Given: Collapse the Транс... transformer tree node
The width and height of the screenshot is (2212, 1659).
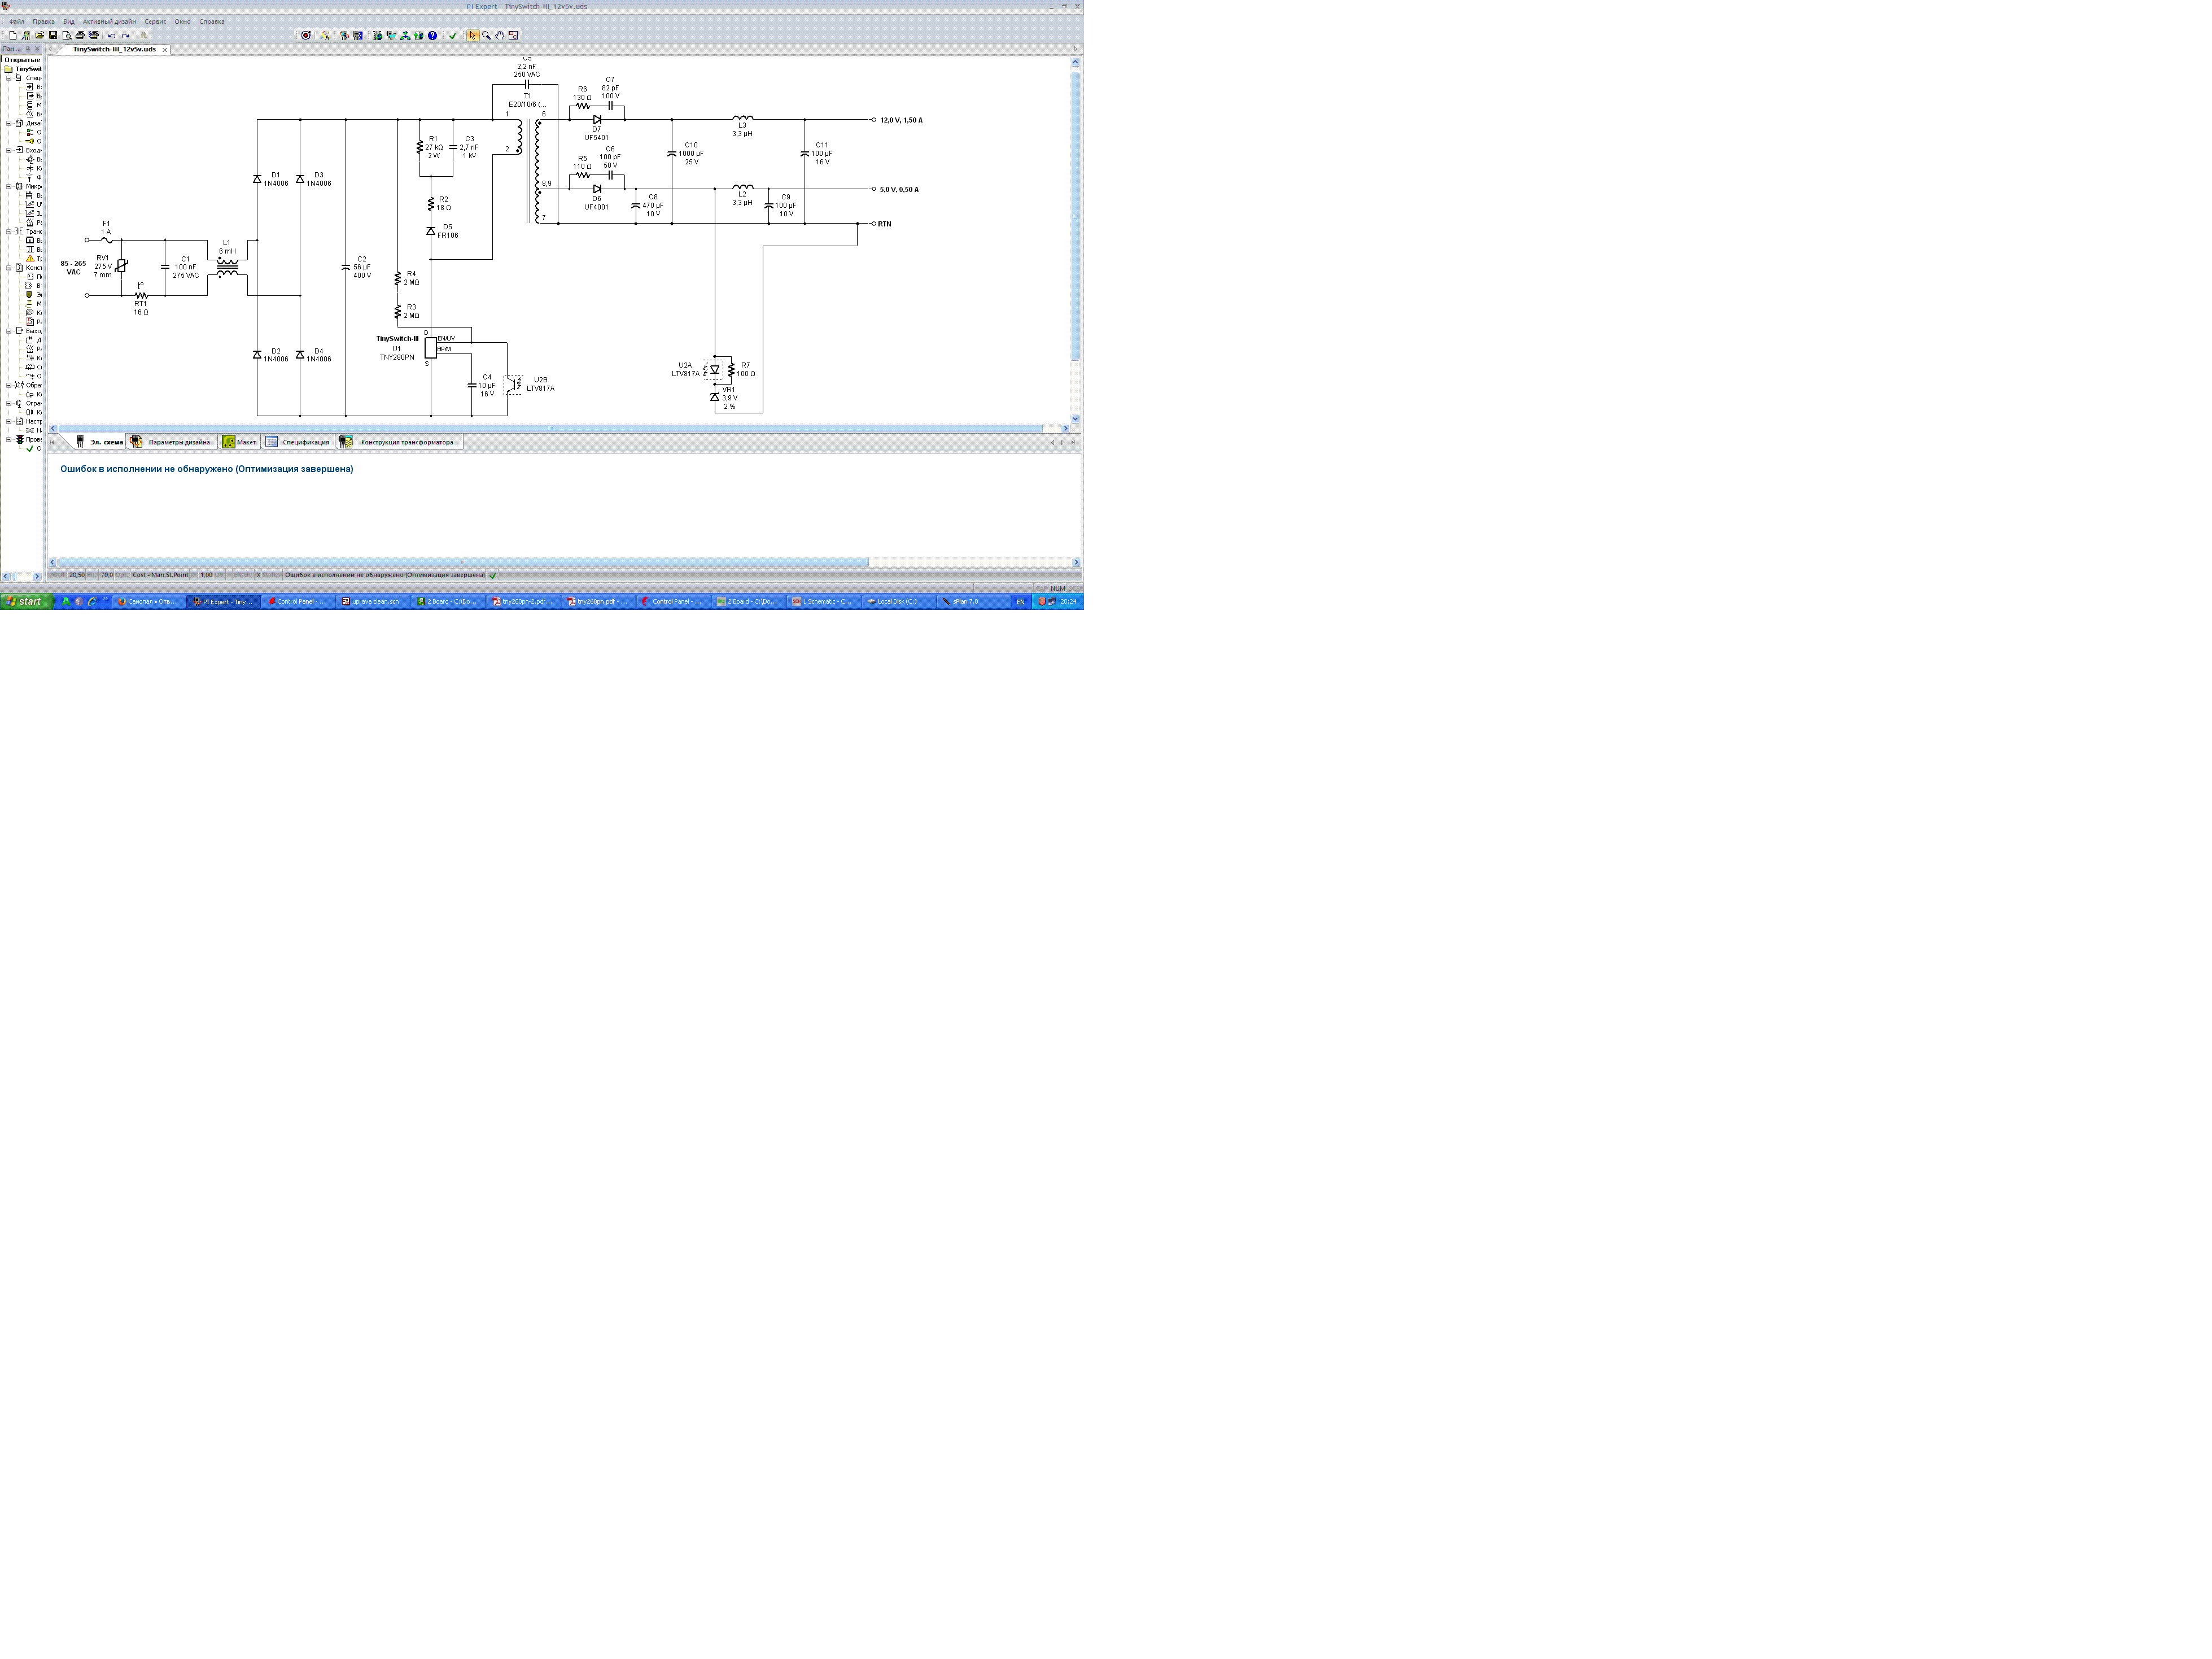Looking at the screenshot, I should [x=9, y=231].
